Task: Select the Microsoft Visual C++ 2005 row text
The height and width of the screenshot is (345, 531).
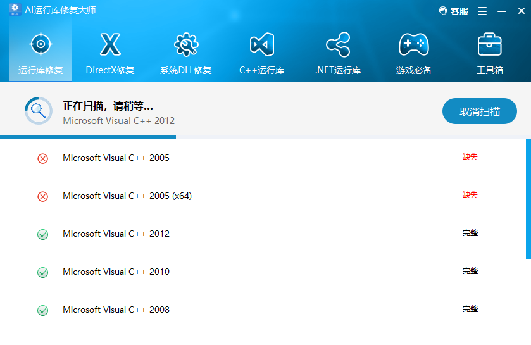Action: coord(116,158)
